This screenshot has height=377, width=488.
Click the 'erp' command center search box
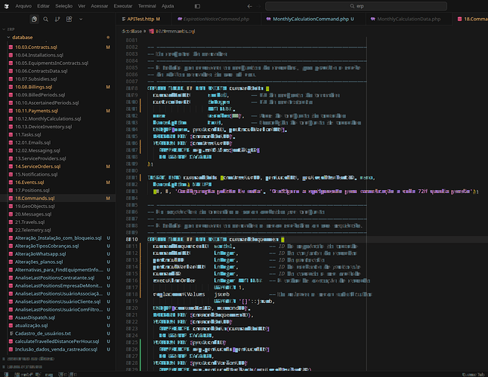point(356,6)
